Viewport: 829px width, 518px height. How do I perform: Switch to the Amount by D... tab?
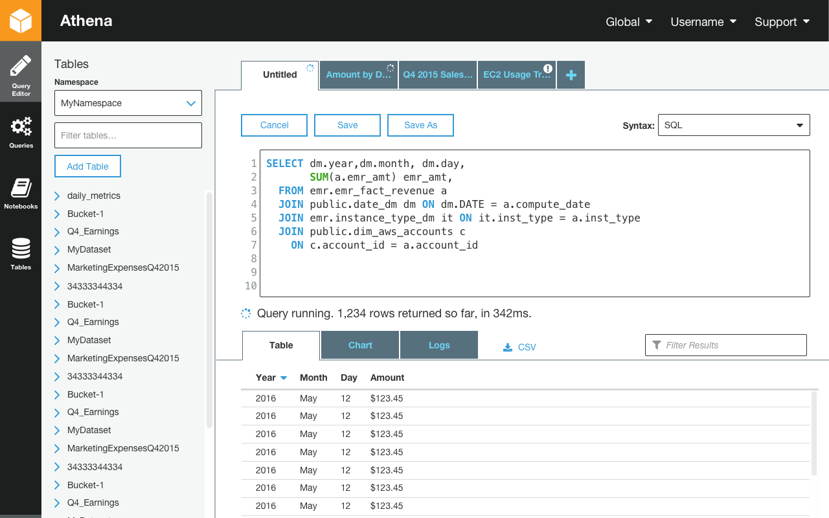click(x=359, y=75)
